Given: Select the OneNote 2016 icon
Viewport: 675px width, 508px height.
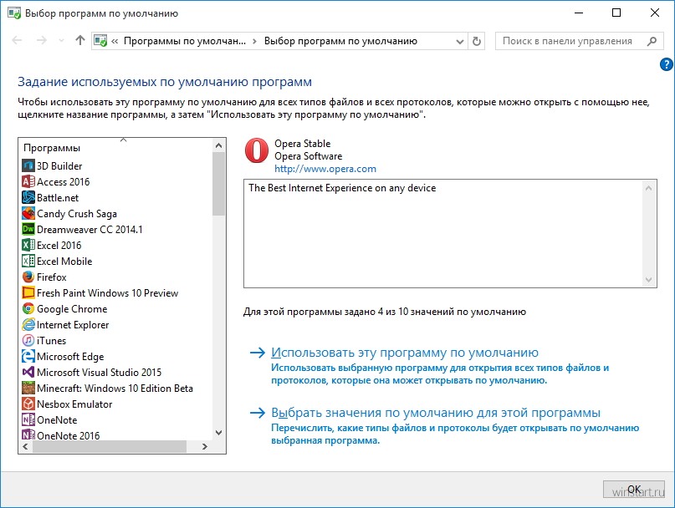Looking at the screenshot, I should 28,434.
